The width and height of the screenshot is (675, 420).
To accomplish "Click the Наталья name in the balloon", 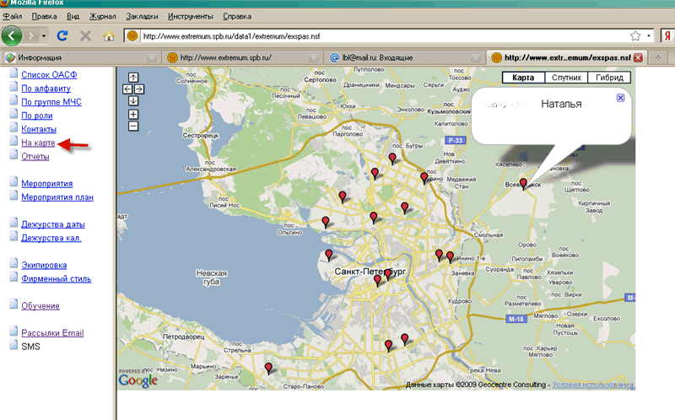I will pyautogui.click(x=561, y=104).
